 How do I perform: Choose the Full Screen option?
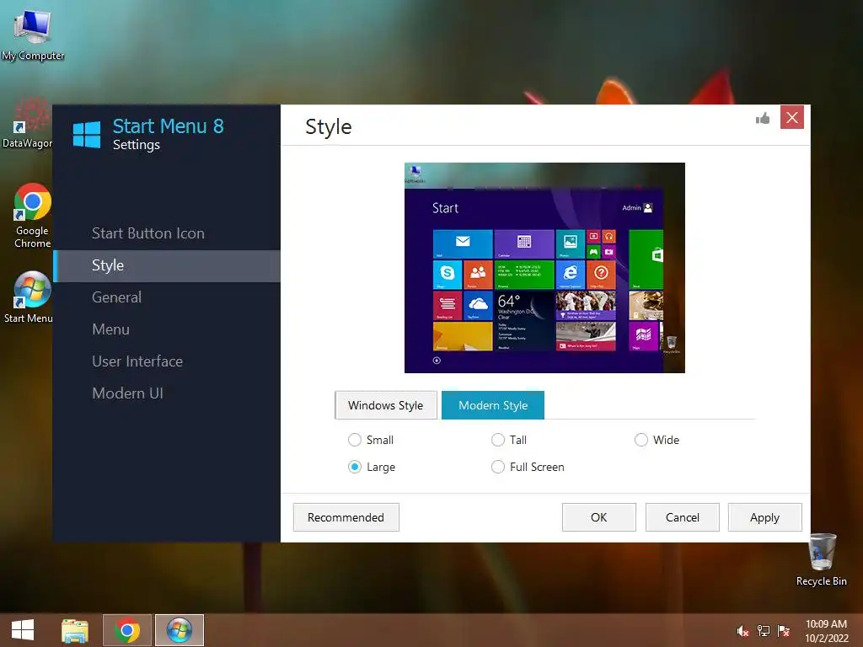pyautogui.click(x=528, y=467)
